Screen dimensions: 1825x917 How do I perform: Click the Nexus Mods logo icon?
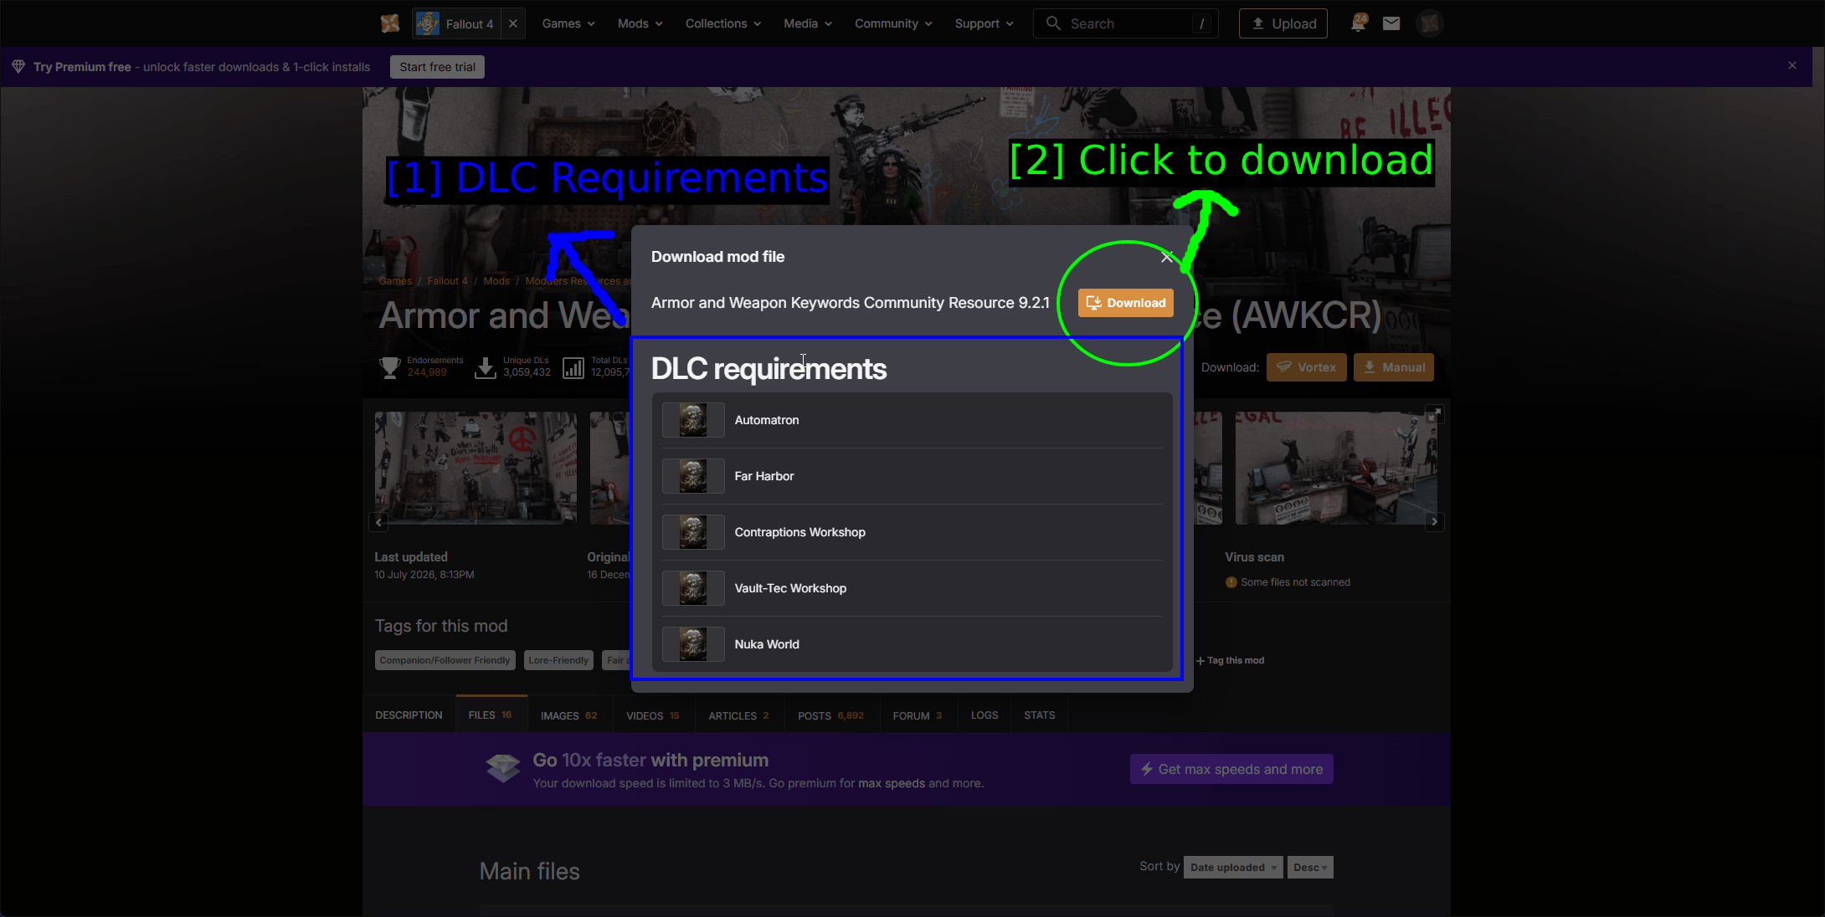[389, 23]
